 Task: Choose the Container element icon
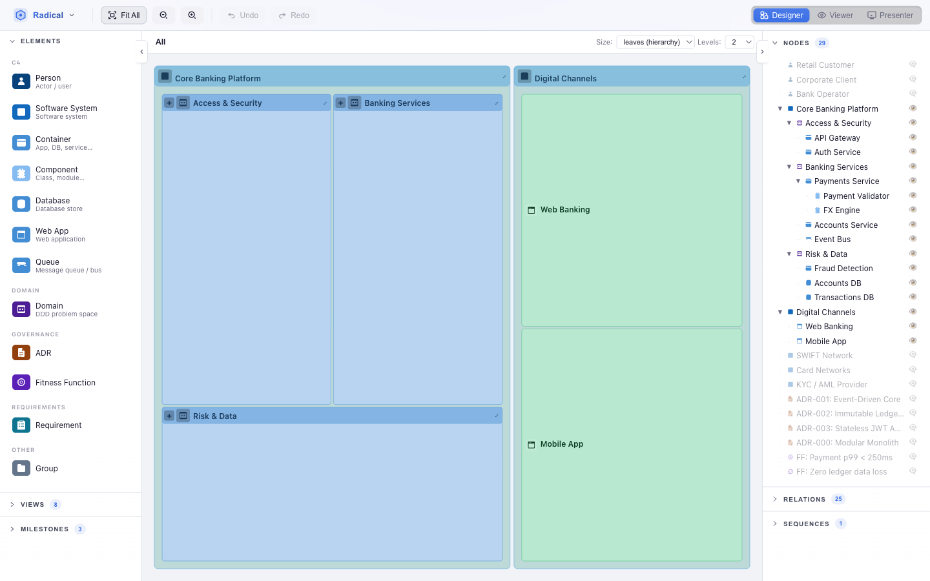click(x=21, y=143)
